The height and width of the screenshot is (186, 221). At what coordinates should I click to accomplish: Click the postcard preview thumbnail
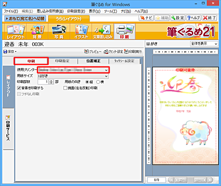click(x=186, y=116)
